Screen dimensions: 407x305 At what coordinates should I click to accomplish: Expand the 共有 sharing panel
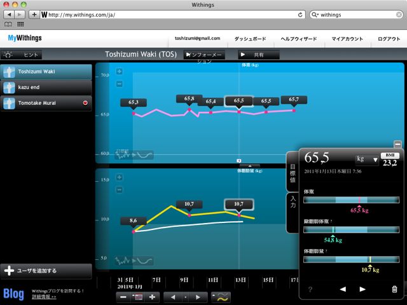(x=259, y=55)
